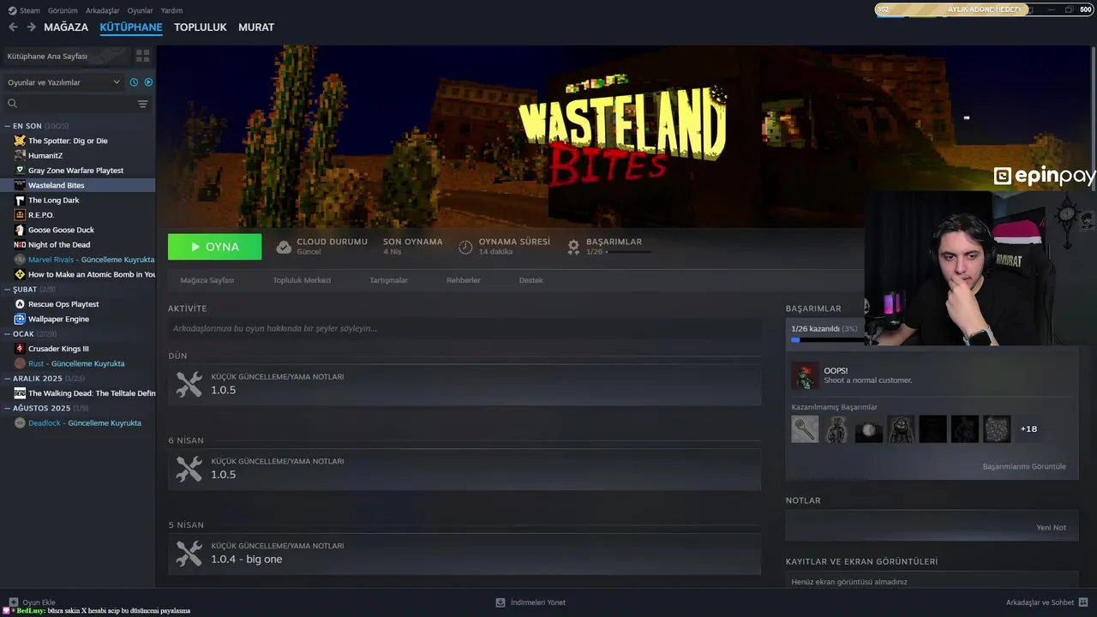Viewport: 1097px width, 617px height.
Task: Click the play time clock icon
Action: click(465, 247)
